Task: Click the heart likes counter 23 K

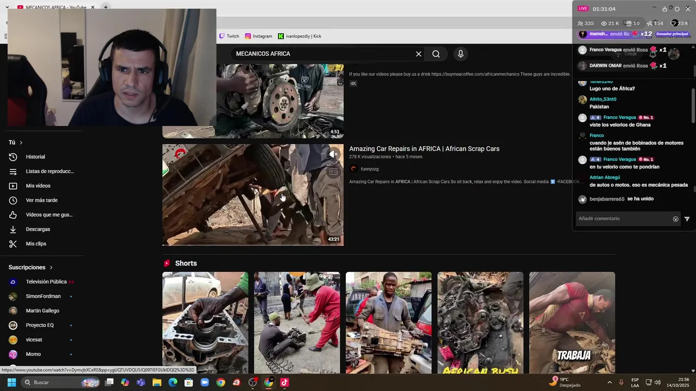Action: [x=680, y=23]
